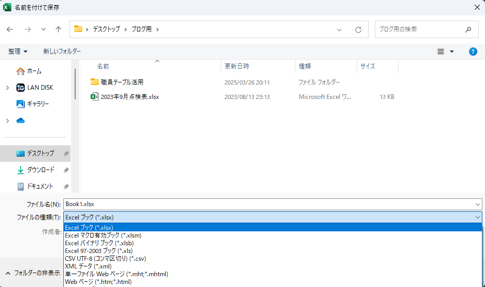The image size is (485, 287).
Task: Sort by 名前 column header
Action: [x=103, y=66]
